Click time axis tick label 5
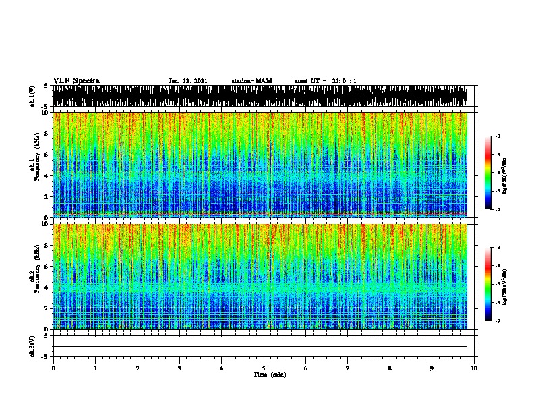 pyautogui.click(x=264, y=368)
